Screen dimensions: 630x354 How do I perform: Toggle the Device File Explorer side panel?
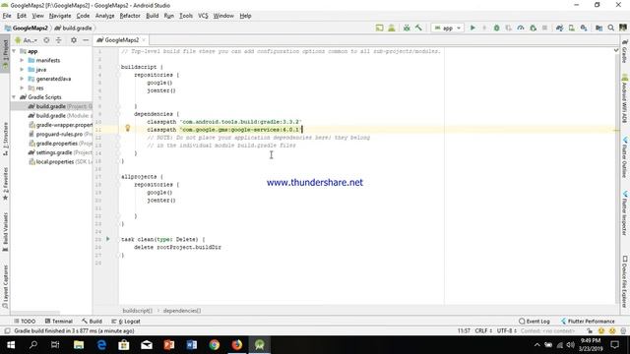tap(625, 282)
